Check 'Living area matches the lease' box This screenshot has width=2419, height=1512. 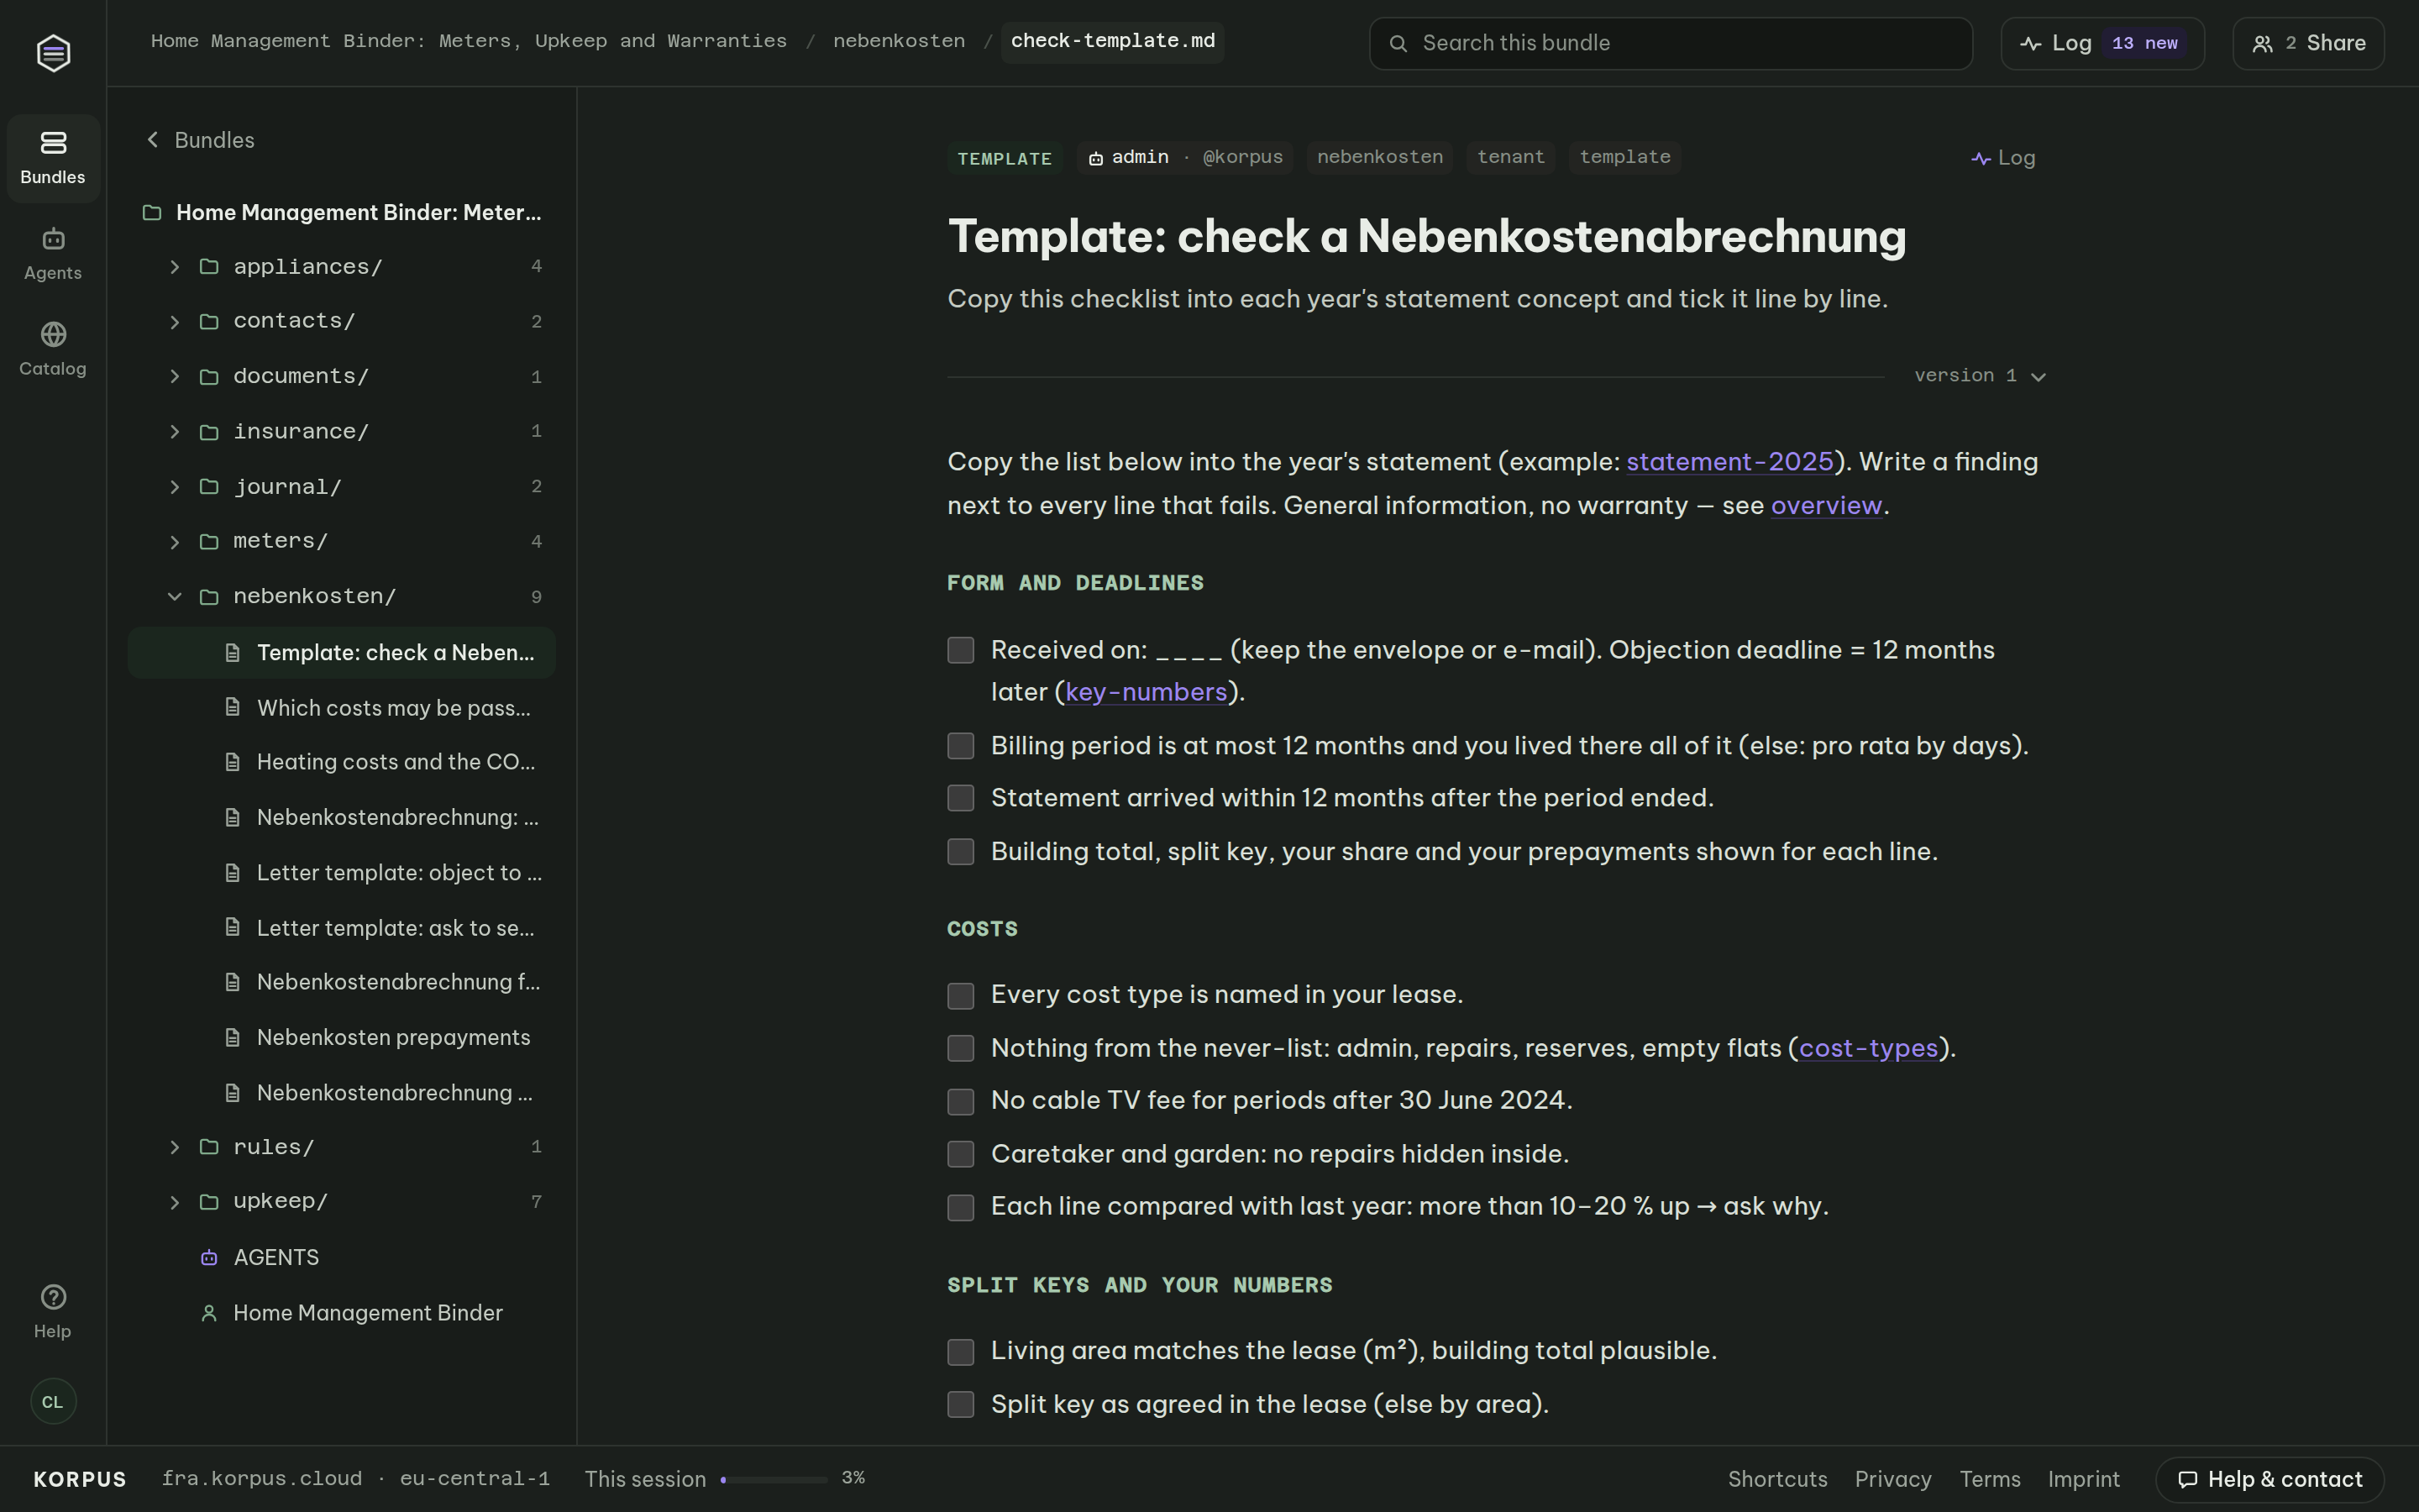[961, 1352]
